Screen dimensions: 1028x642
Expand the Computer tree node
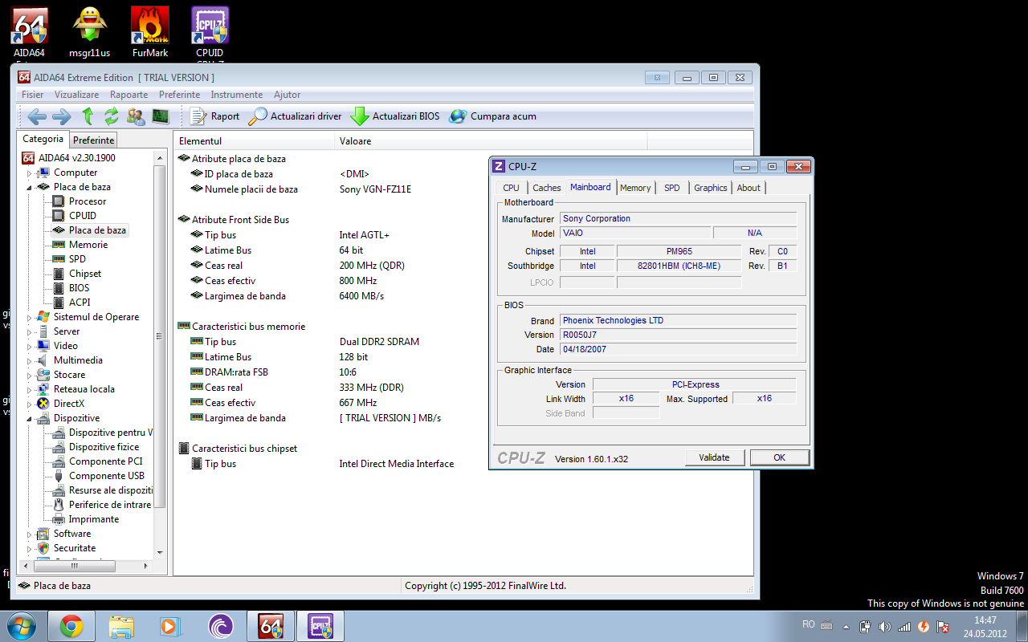30,173
